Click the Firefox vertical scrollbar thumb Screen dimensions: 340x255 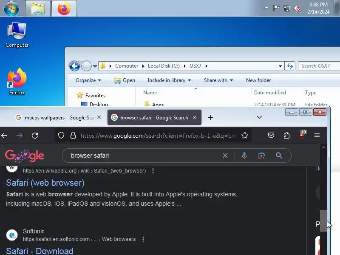pyautogui.click(x=323, y=221)
